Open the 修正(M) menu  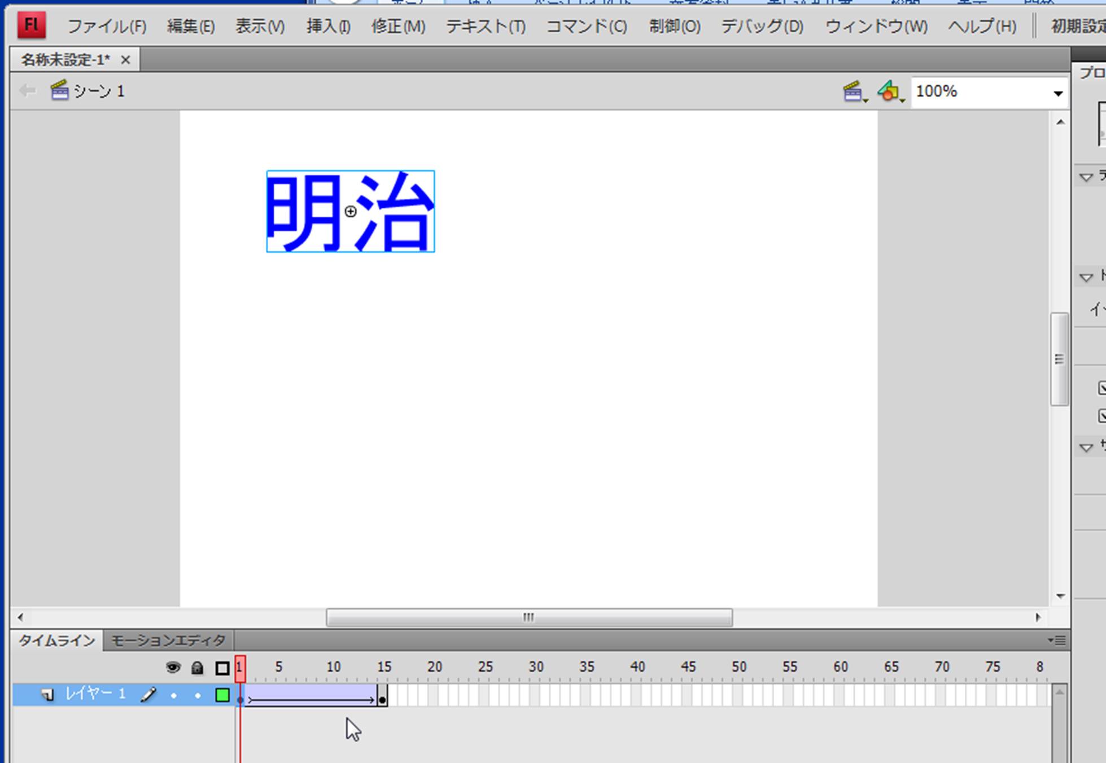[x=398, y=27]
